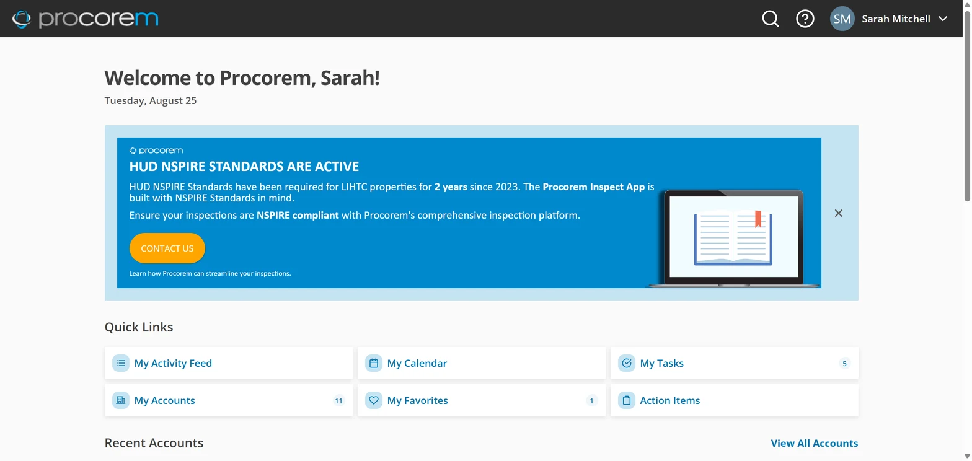
Task: Click the Action Items clipboard icon
Action: [x=627, y=400]
